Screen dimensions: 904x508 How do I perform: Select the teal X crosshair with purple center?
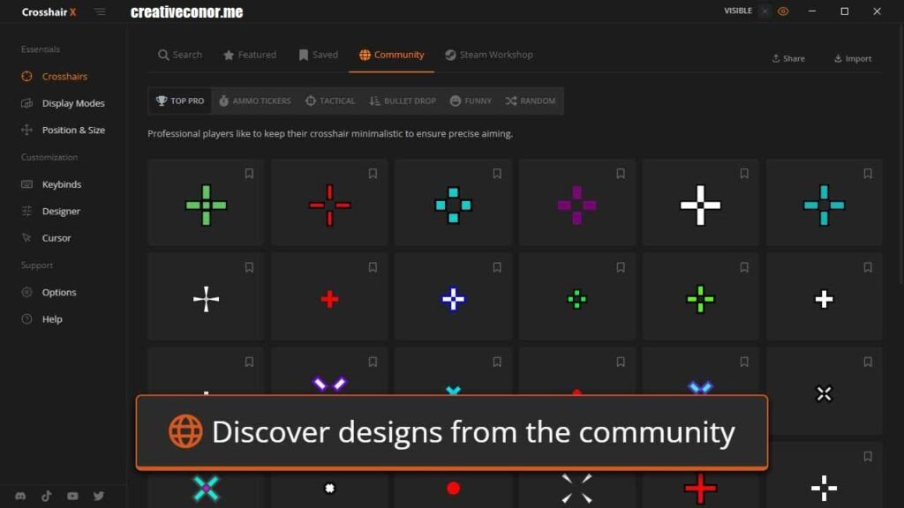pos(206,489)
